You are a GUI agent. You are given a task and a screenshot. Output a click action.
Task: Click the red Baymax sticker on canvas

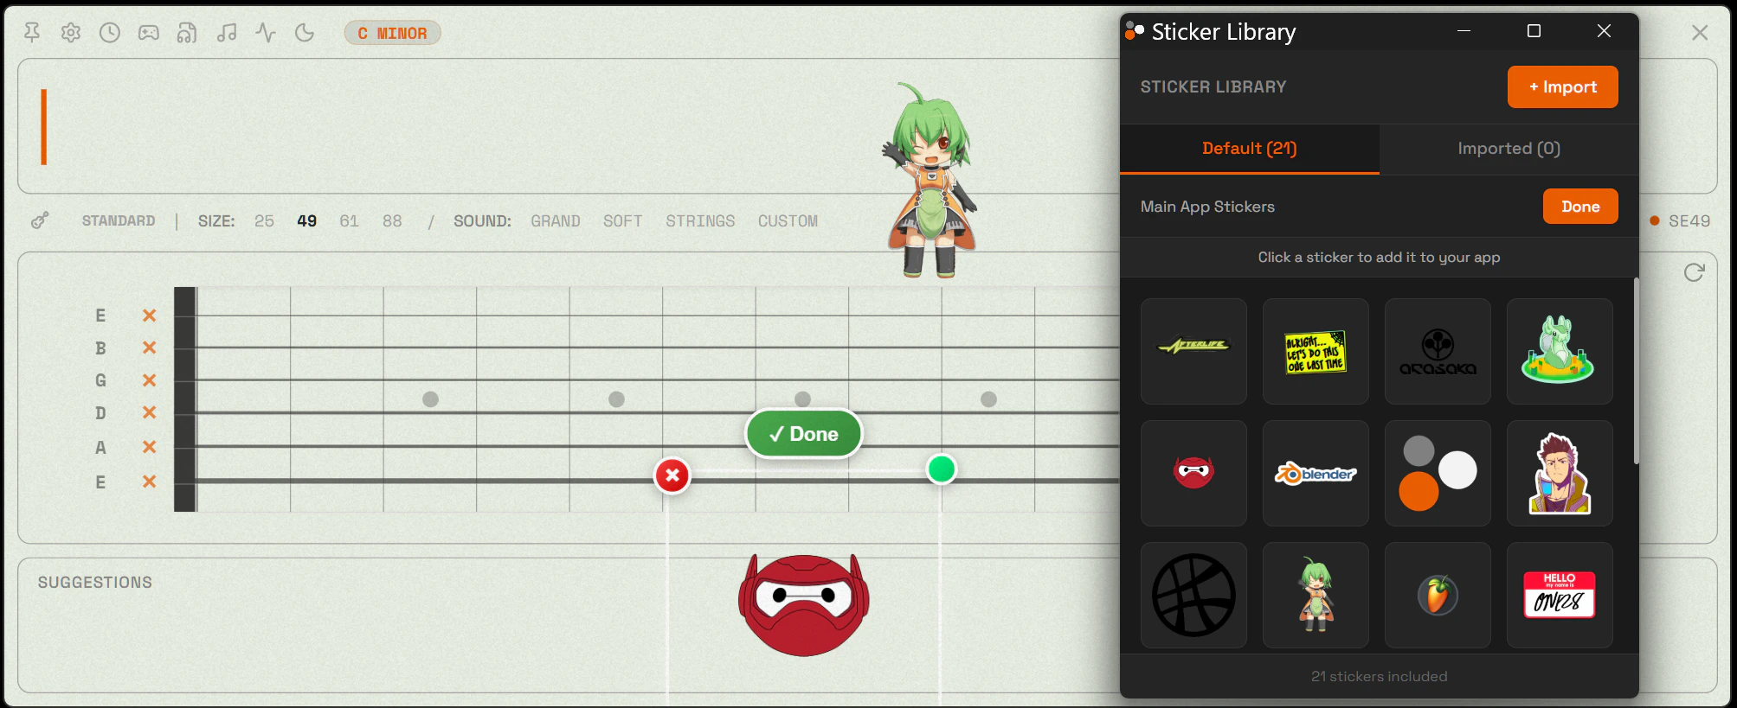(804, 605)
